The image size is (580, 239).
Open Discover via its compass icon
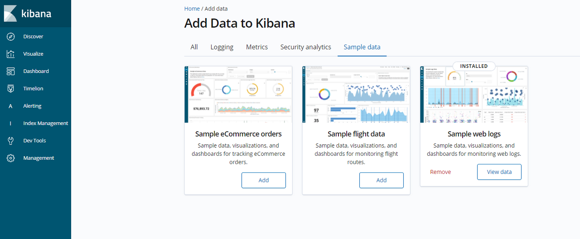(11, 37)
